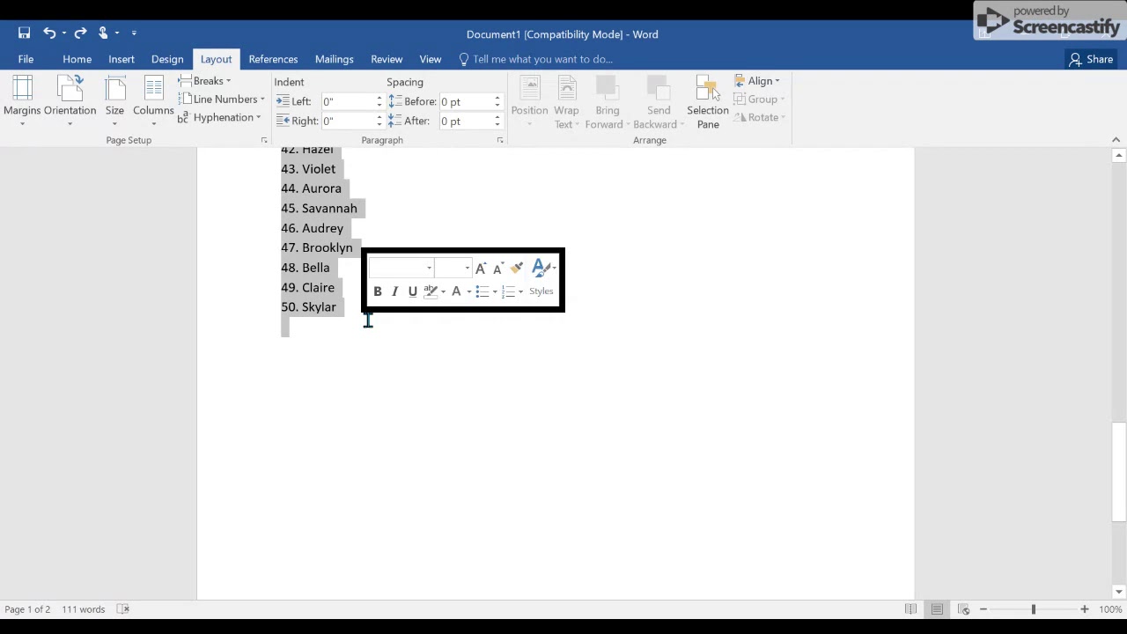Click the zoom out minus button
1127x634 pixels.
coord(983,609)
